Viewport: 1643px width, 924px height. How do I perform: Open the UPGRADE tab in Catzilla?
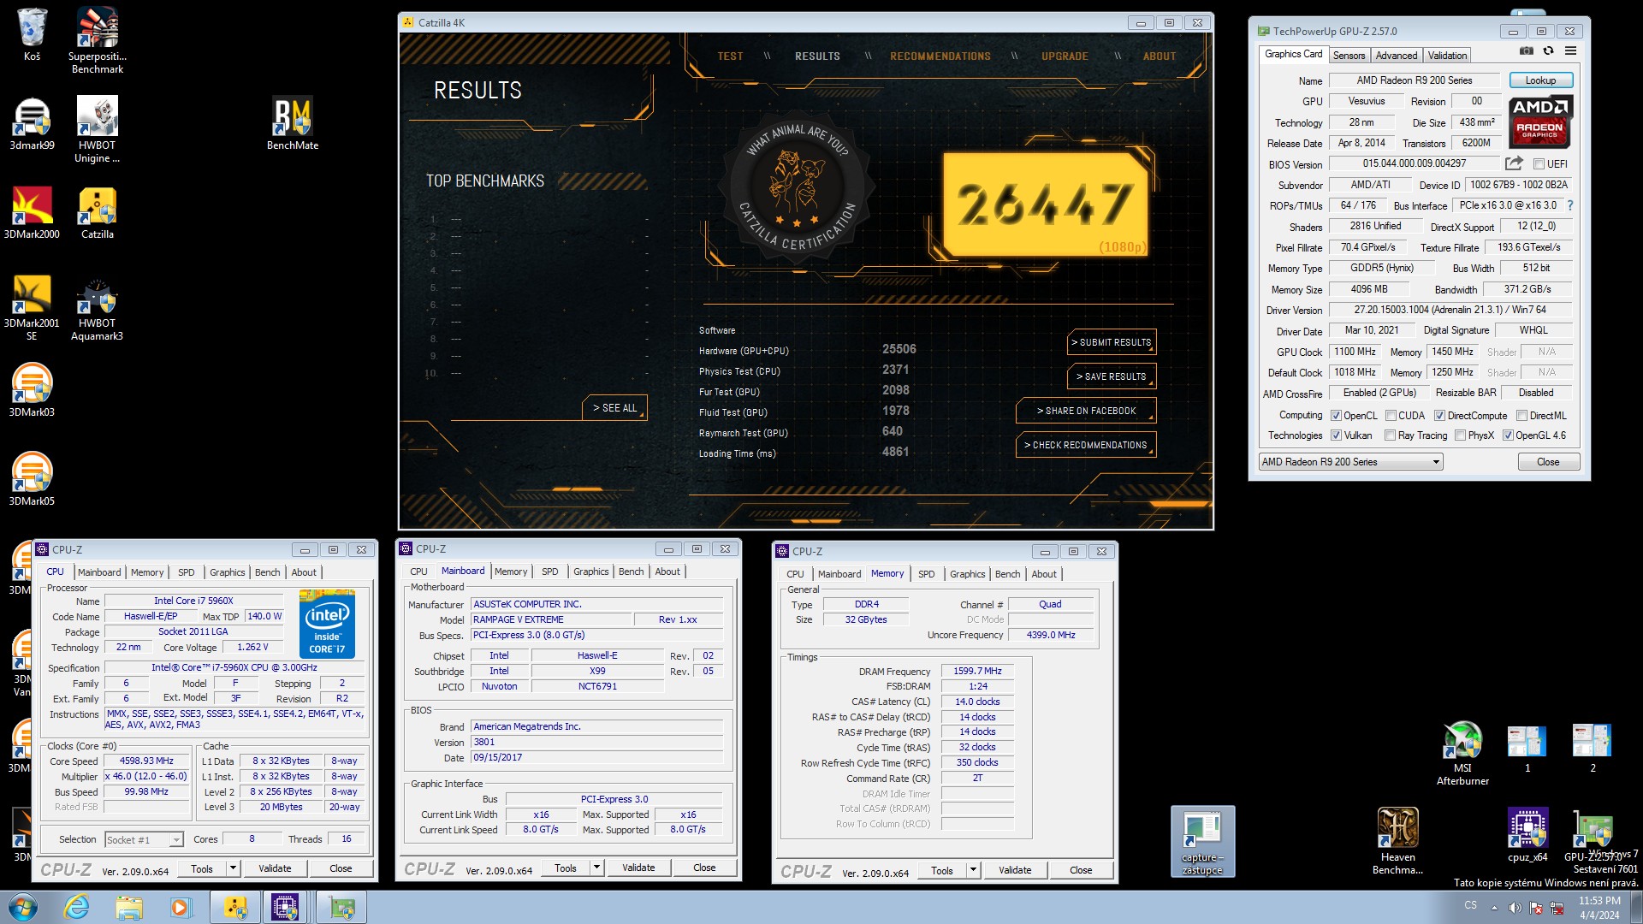click(x=1065, y=56)
